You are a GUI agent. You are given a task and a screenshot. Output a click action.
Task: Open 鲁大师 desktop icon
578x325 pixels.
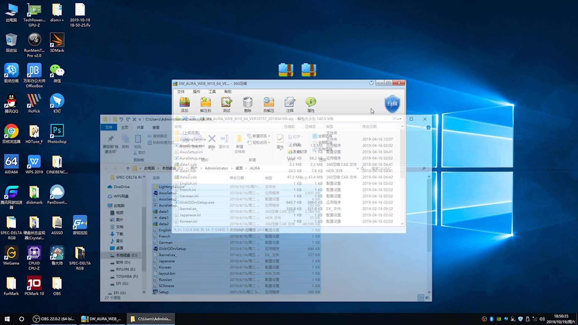(x=57, y=255)
